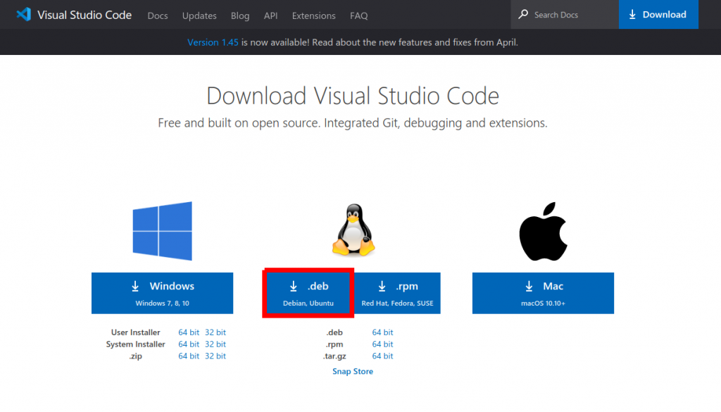Select 64 bit Windows User Installer
This screenshot has height=412, width=721.
click(189, 332)
